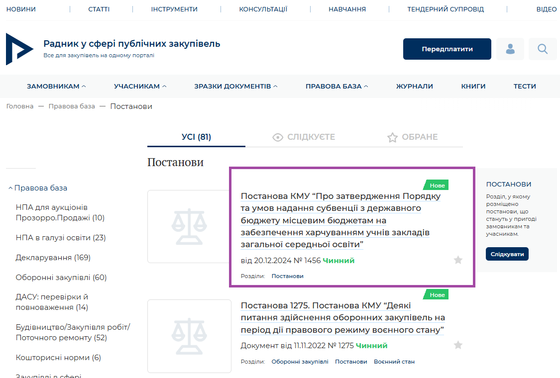Viewport: 560px width, 378px height.
Task: Expand the Замовникам dropdown menu
Action: point(56,87)
